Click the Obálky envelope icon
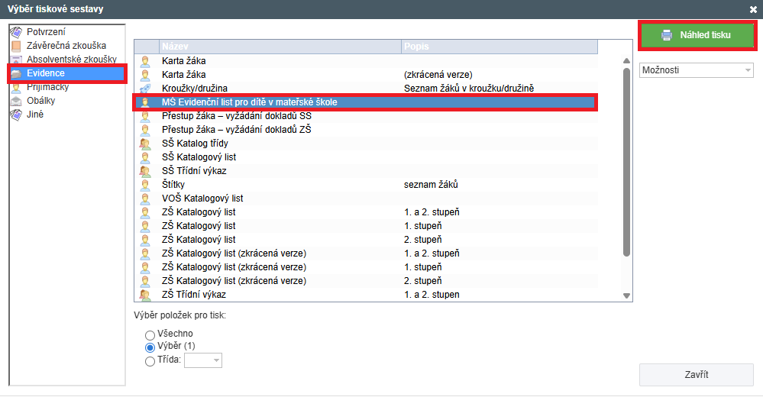This screenshot has width=763, height=410. click(x=16, y=102)
